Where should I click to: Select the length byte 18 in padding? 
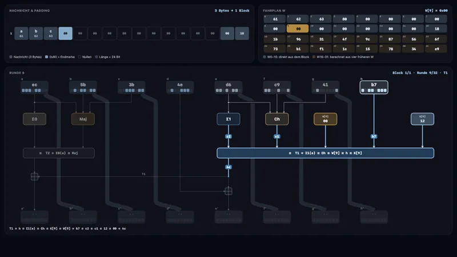point(242,33)
